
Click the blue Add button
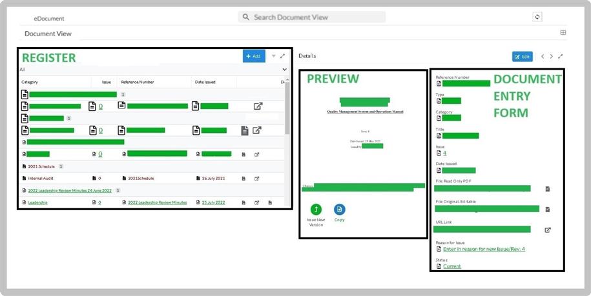coord(254,56)
